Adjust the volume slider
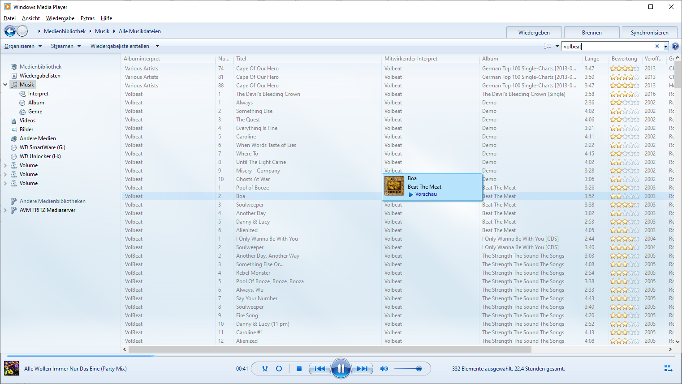682x384 pixels. [408, 369]
